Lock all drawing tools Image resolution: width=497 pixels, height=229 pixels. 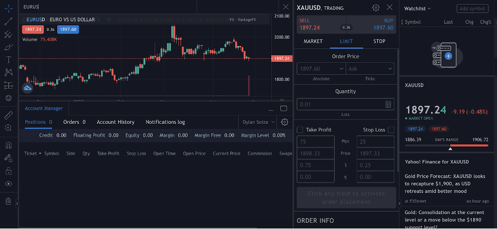point(9,171)
